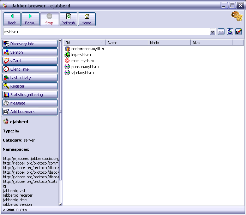This screenshot has height=215, width=246.
Task: Click the gears icon in top-right corner
Action: pos(236,16)
